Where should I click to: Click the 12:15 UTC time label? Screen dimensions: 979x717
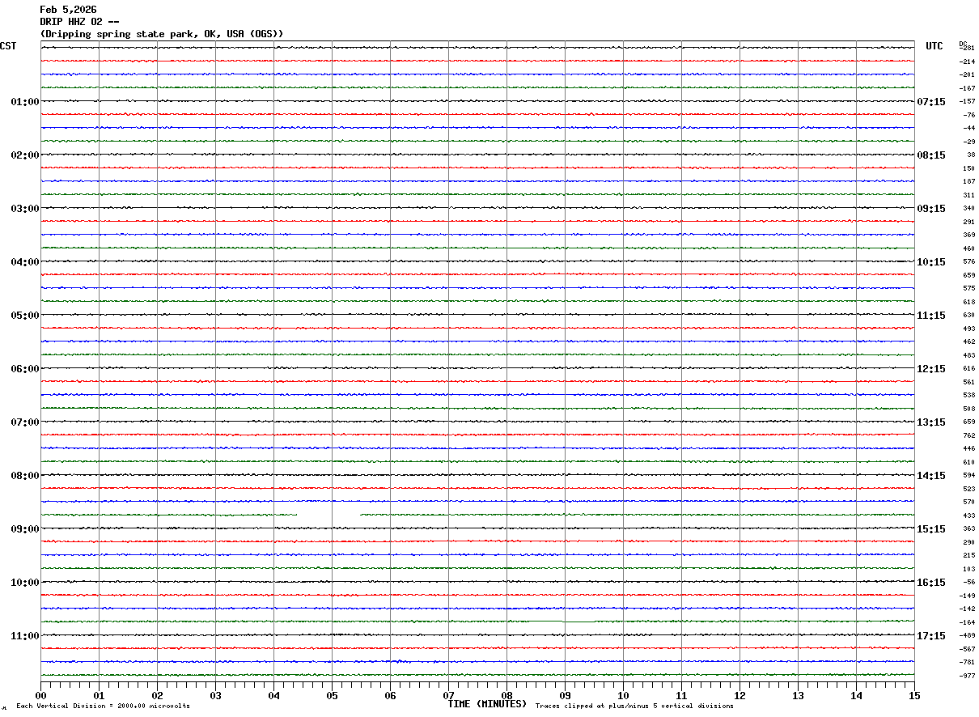pyautogui.click(x=931, y=369)
